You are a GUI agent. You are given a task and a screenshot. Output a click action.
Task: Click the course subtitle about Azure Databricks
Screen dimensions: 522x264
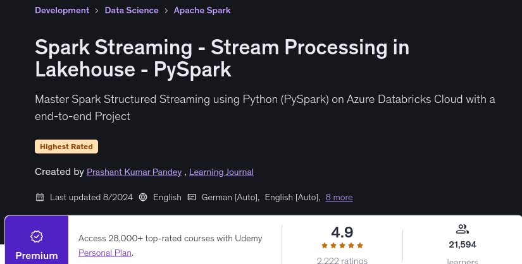[x=265, y=107]
